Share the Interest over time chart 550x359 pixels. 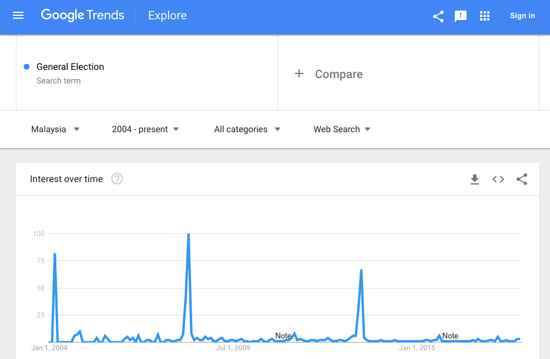tap(522, 179)
